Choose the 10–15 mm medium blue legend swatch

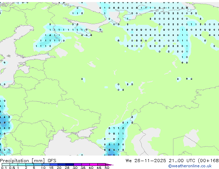tap(46, 165)
